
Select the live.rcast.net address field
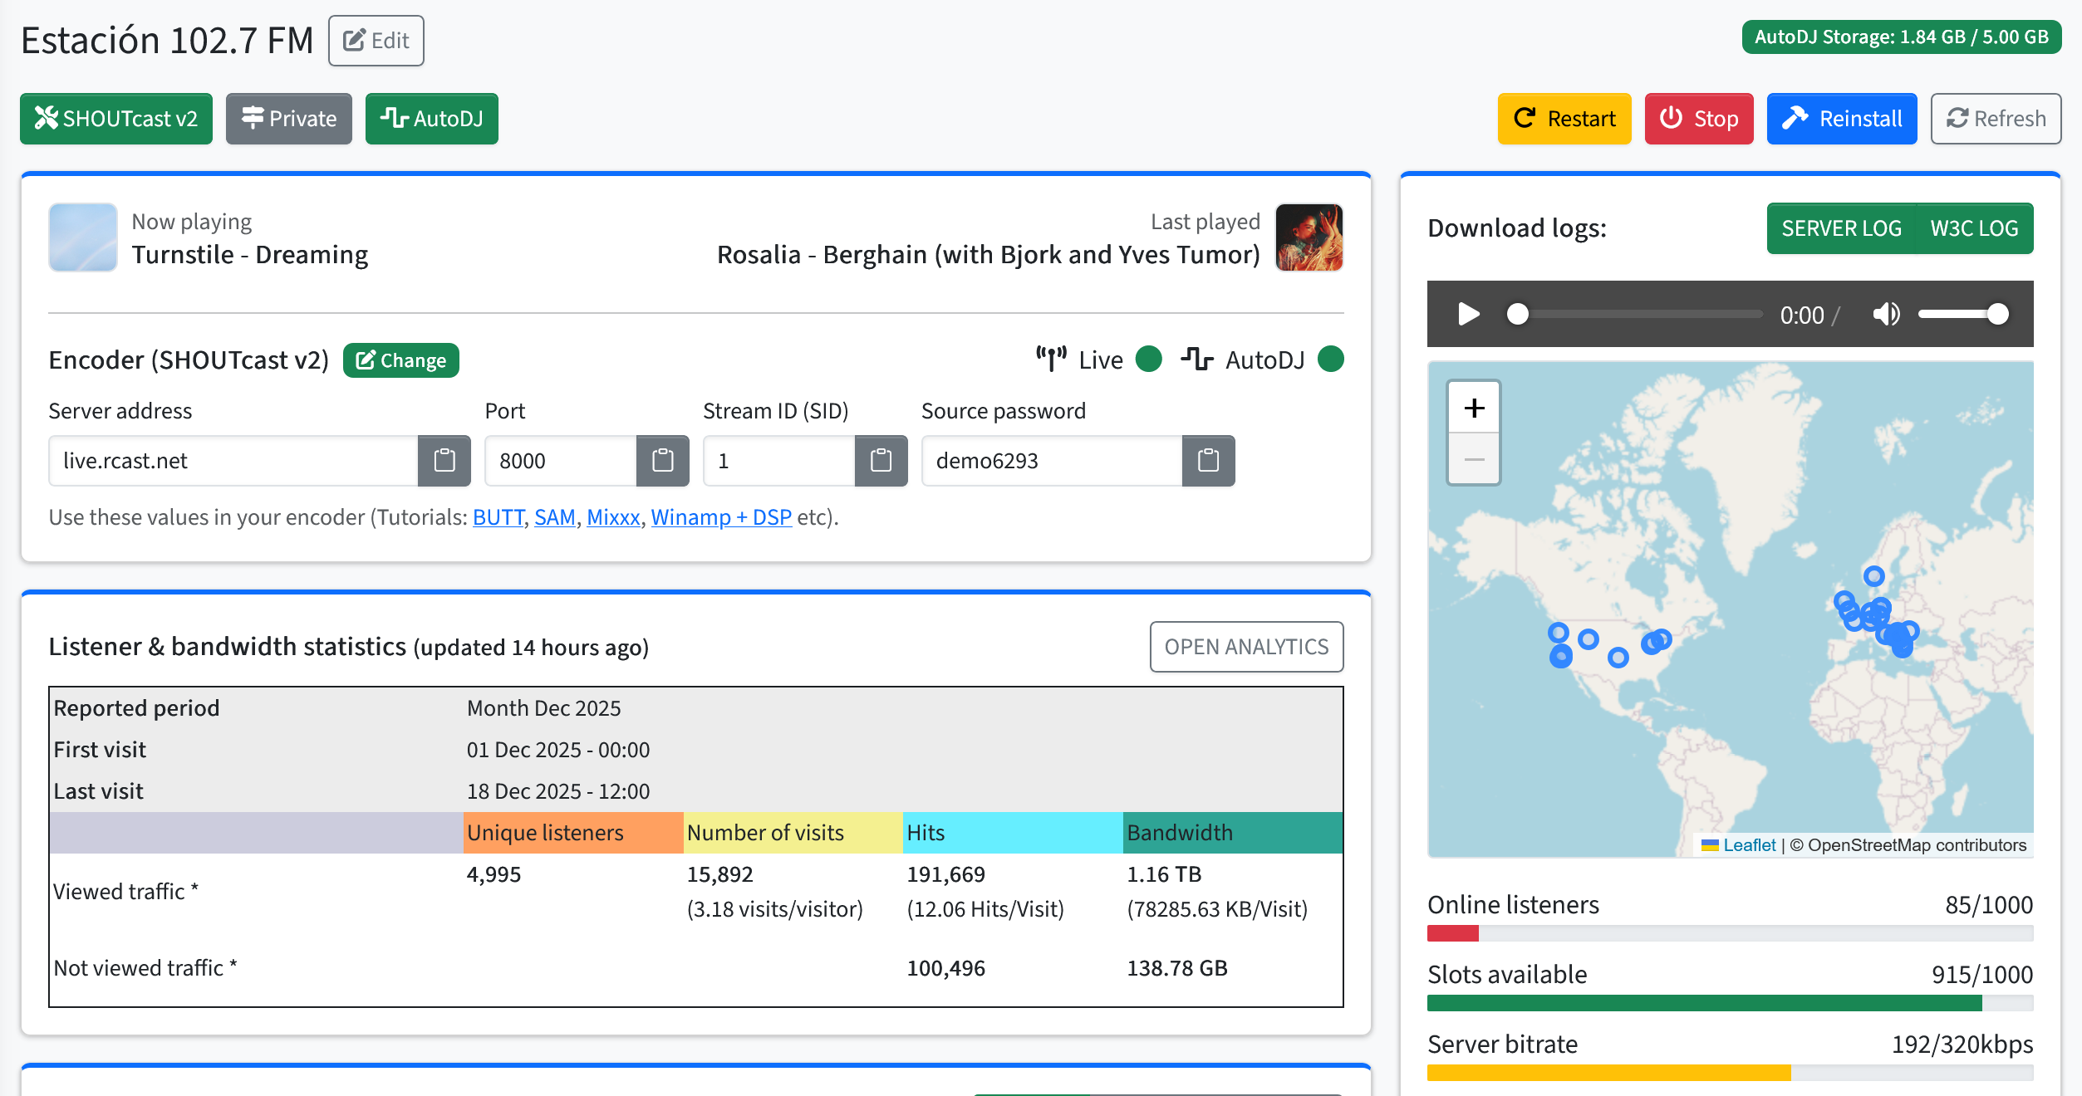pyautogui.click(x=233, y=461)
